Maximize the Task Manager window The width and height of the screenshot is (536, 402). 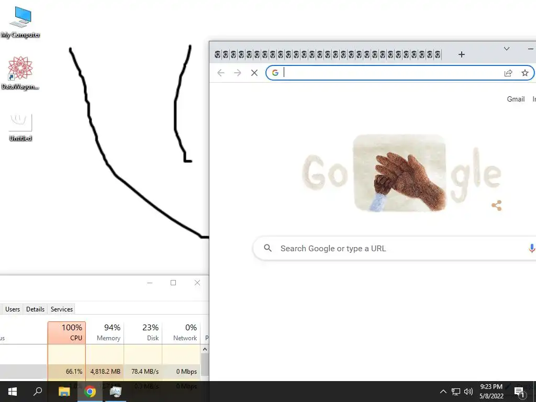[173, 283]
